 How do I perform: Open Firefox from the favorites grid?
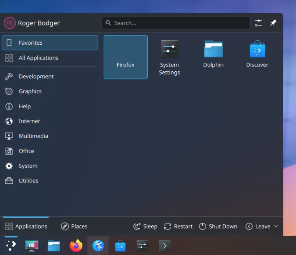click(x=125, y=57)
